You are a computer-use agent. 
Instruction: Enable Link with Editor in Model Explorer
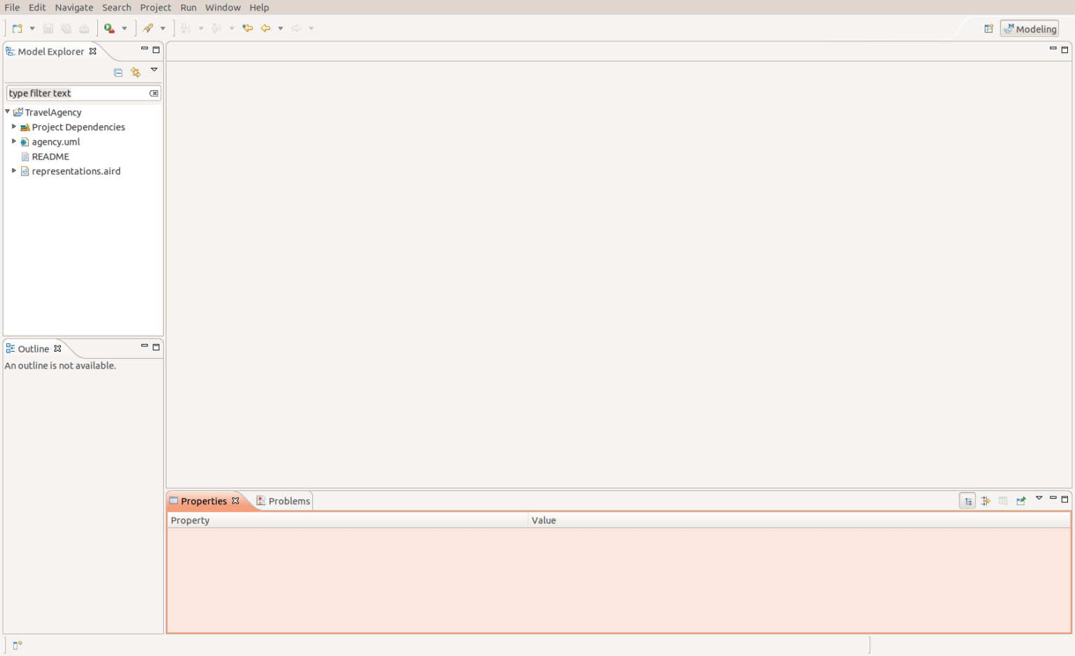pos(135,72)
